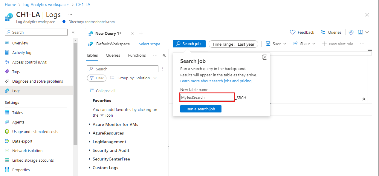Viewport: 379px width, 176px height.
Task: Add a new query tab
Action: [141, 33]
